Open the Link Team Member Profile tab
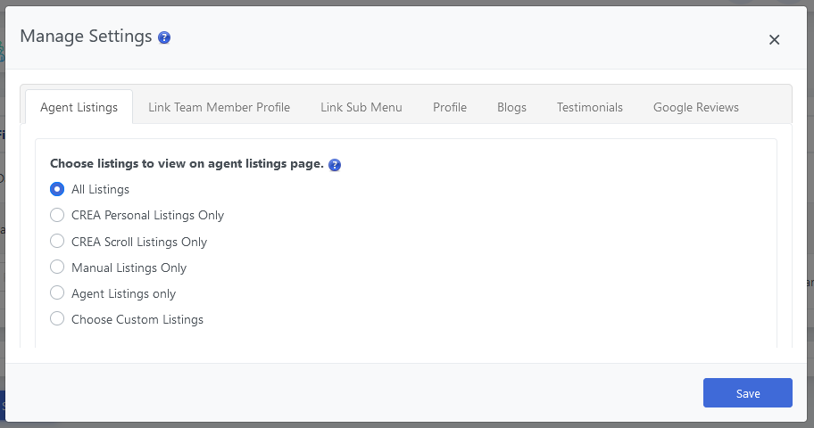Screen dimensions: 814x428 (219, 107)
